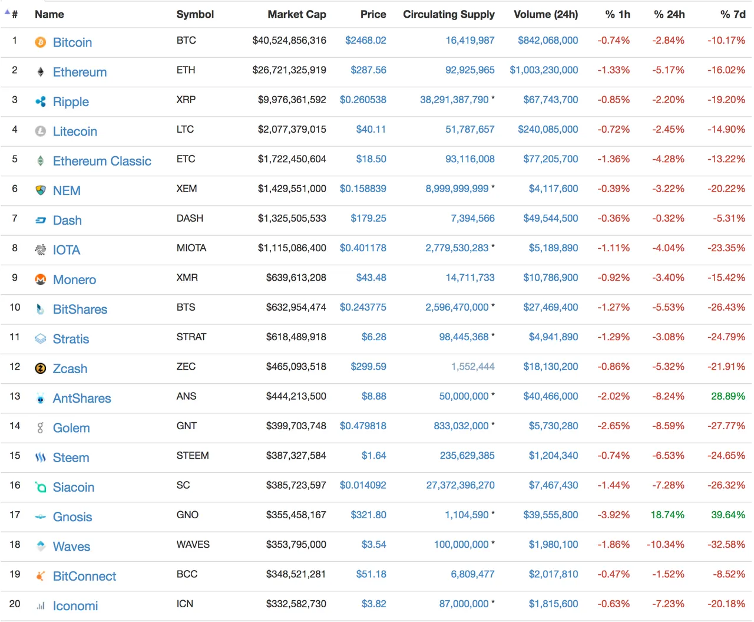Open the NEM name link
Screen dimensions: 754x622
pyautogui.click(x=67, y=190)
